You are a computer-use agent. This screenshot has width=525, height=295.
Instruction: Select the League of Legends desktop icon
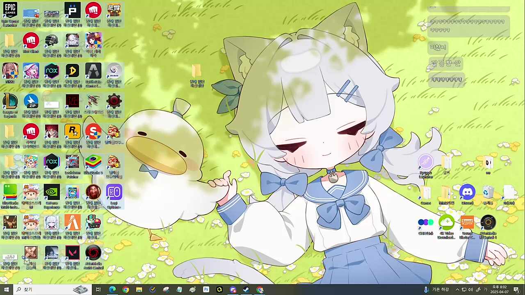click(x=10, y=106)
